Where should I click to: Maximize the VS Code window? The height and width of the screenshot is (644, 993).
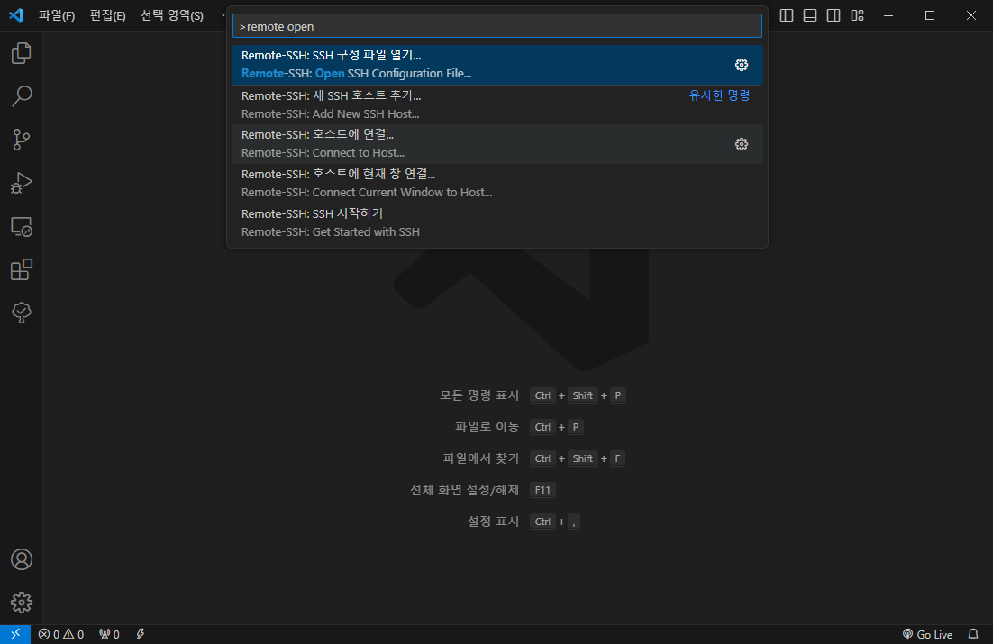tap(930, 15)
